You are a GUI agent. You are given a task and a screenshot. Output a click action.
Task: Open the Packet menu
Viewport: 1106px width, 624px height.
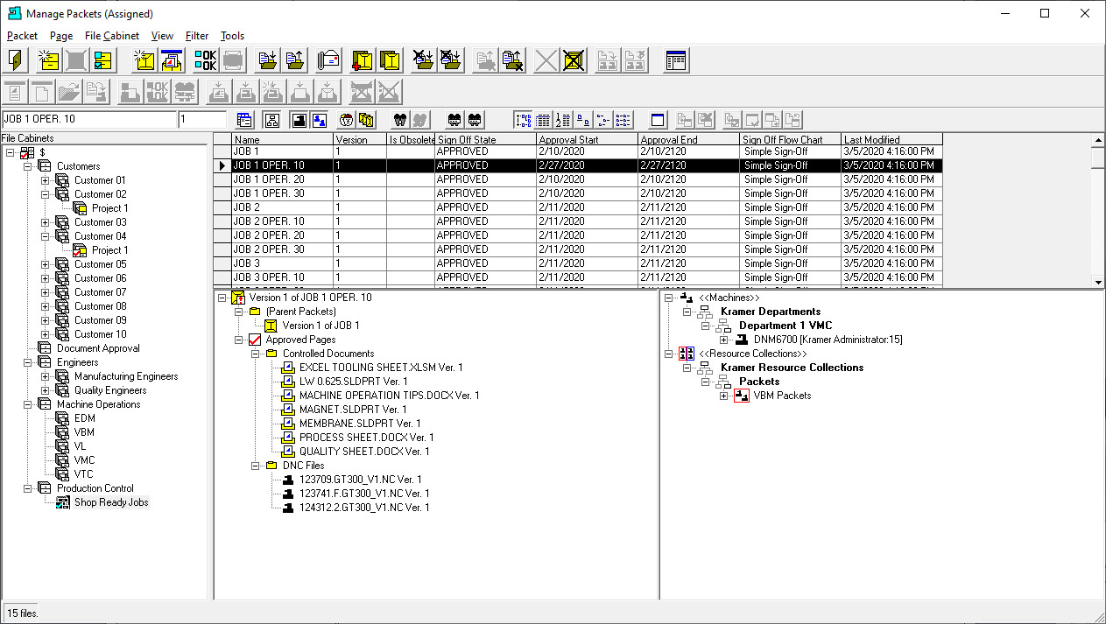pos(23,36)
